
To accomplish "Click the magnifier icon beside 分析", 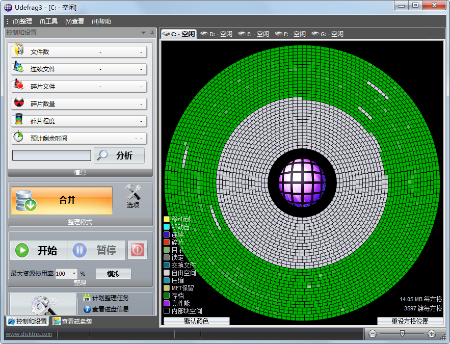I will [x=102, y=155].
